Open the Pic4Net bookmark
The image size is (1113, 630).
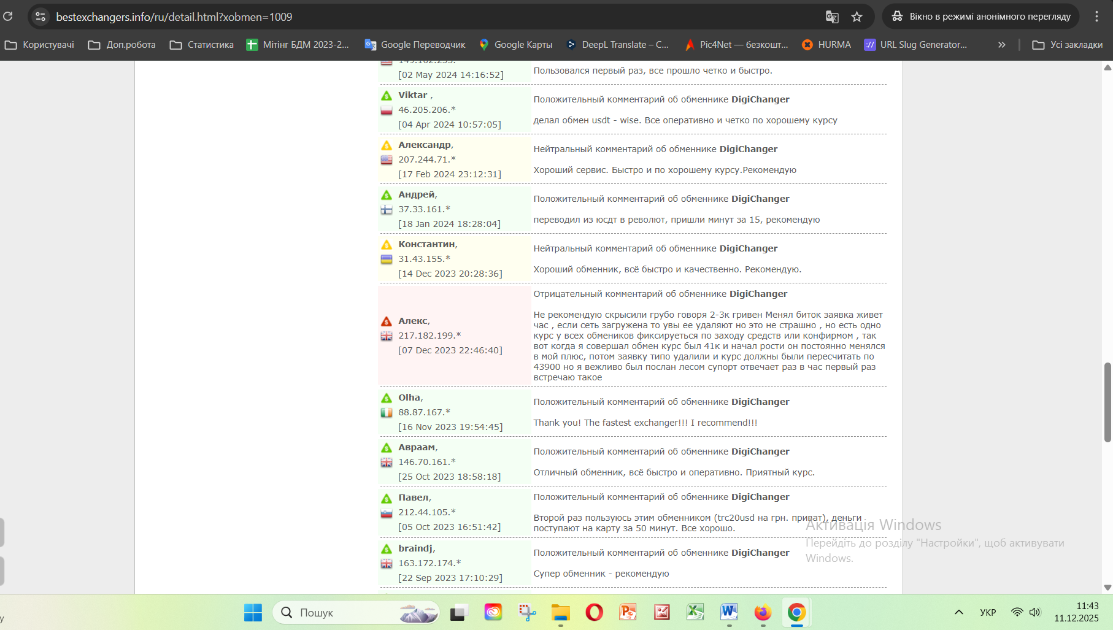pos(736,45)
